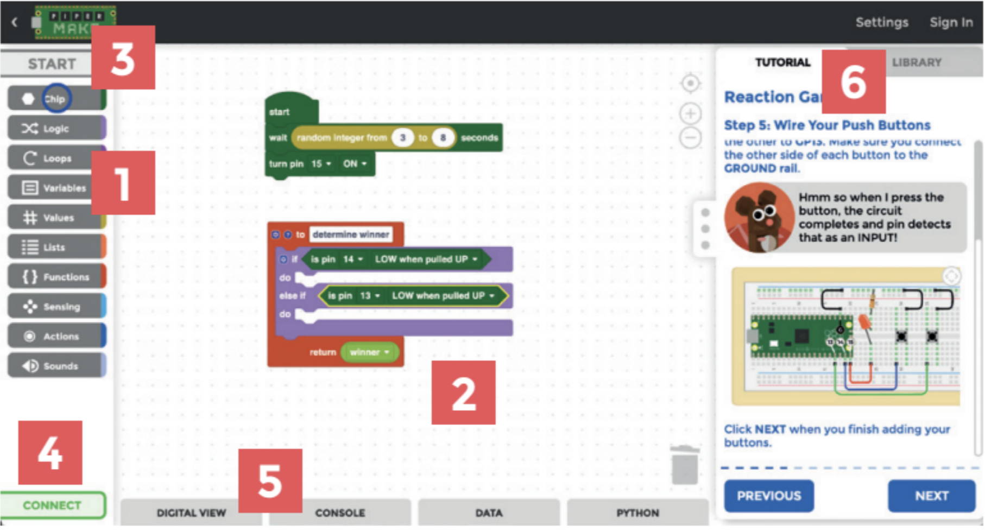Click the if block gear icon

click(283, 259)
